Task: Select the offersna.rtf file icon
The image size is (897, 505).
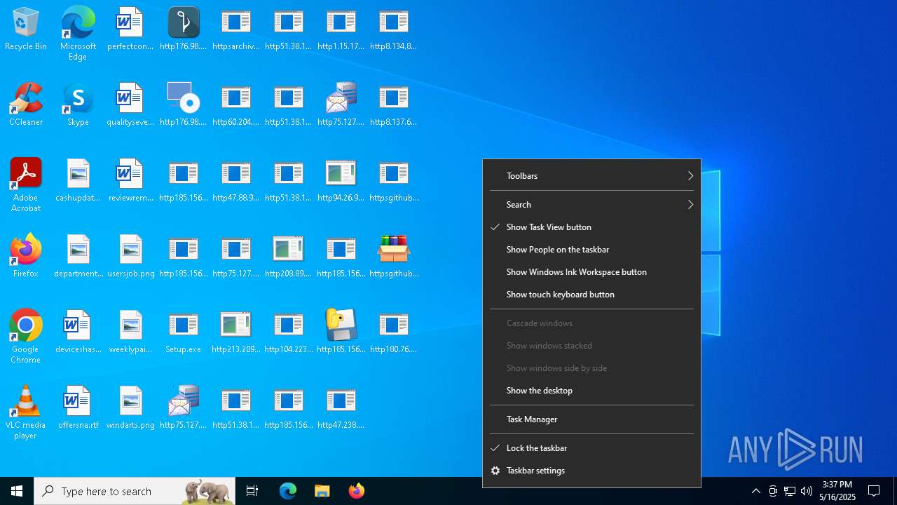Action: click(78, 408)
